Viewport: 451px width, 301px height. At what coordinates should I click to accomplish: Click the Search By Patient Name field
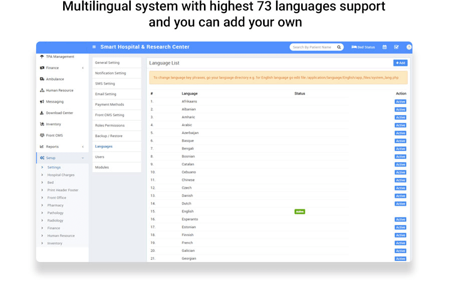312,47
